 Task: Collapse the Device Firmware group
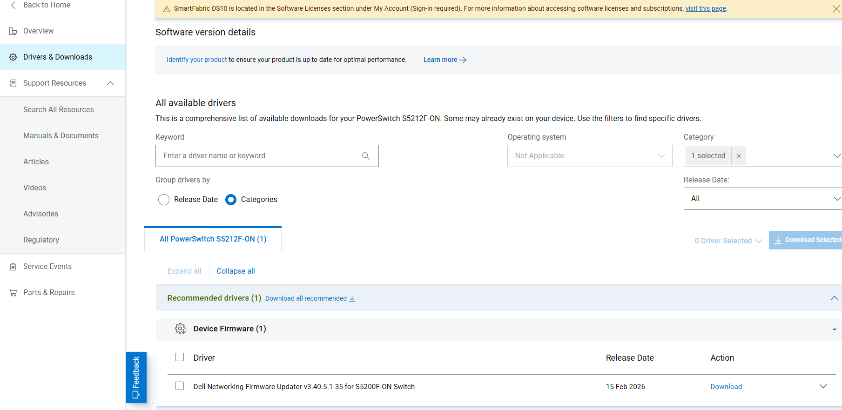coord(835,329)
